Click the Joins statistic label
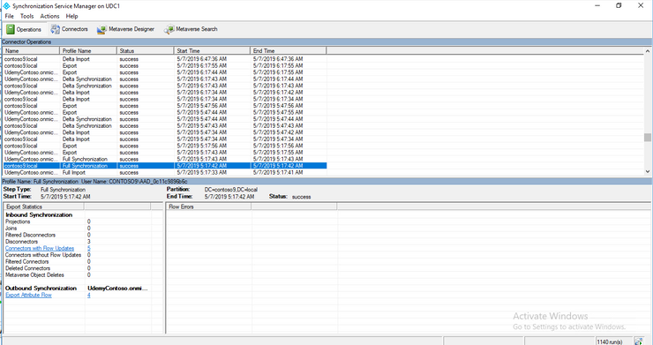This screenshot has width=653, height=345. tap(11, 229)
